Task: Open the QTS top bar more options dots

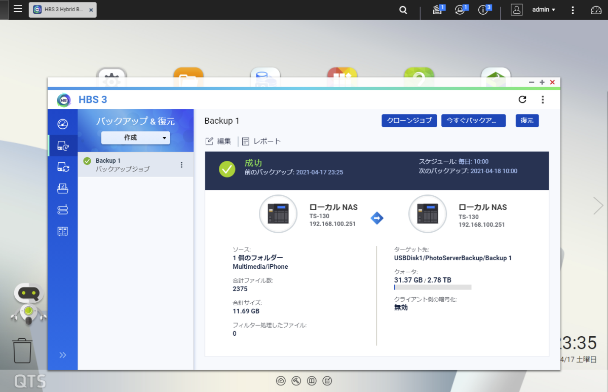Action: coord(573,10)
